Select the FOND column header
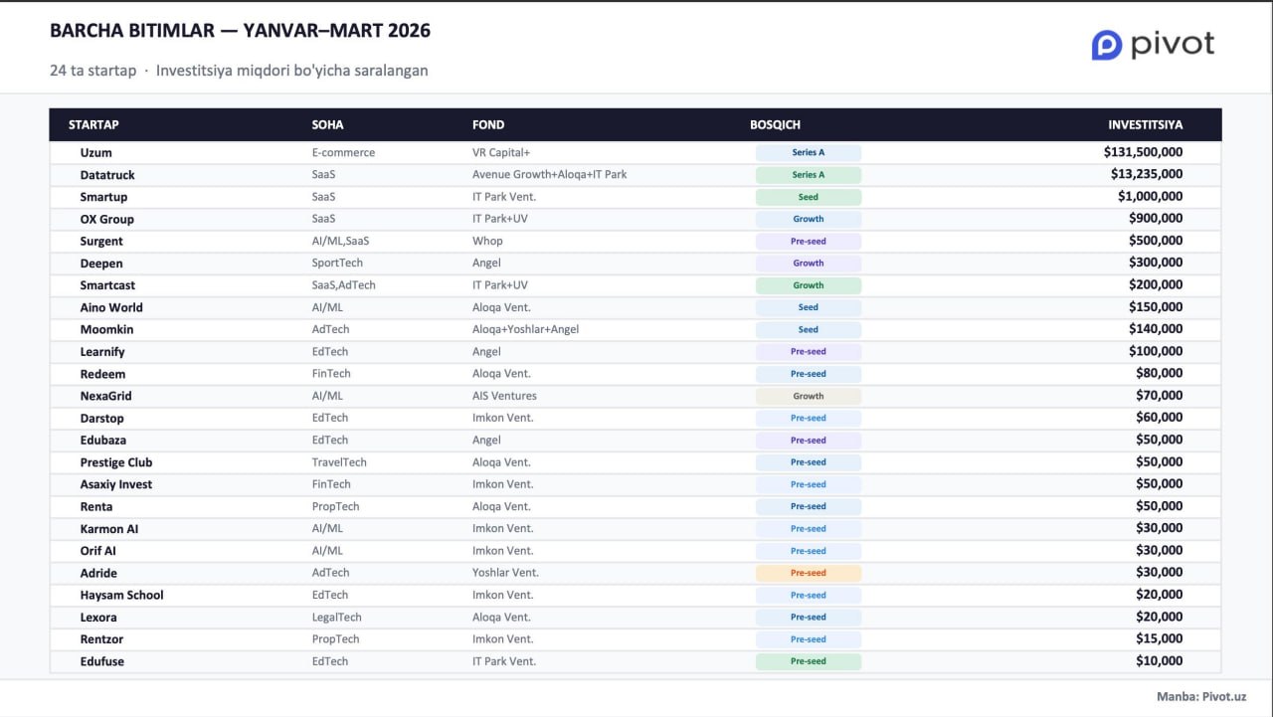This screenshot has width=1273, height=717. [487, 125]
